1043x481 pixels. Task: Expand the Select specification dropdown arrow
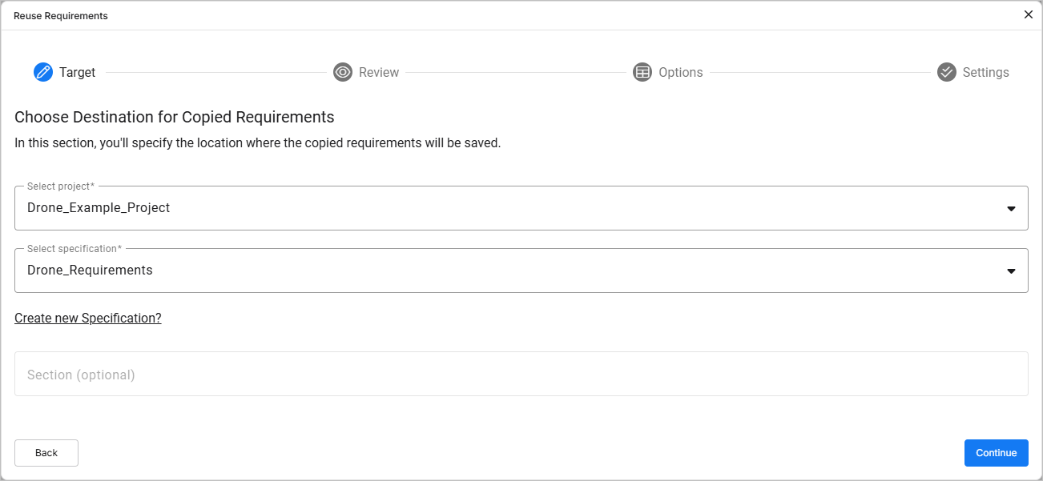click(1011, 271)
